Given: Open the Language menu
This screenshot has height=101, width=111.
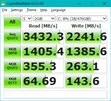Looking at the screenshot, I should tap(58, 10).
